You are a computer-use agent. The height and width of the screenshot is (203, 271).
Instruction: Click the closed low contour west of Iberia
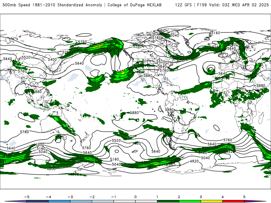point(210,69)
